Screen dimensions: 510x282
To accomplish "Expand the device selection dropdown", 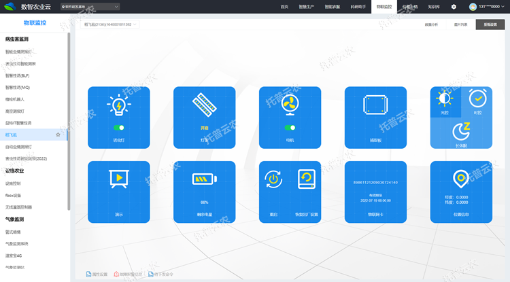I will tap(109, 24).
